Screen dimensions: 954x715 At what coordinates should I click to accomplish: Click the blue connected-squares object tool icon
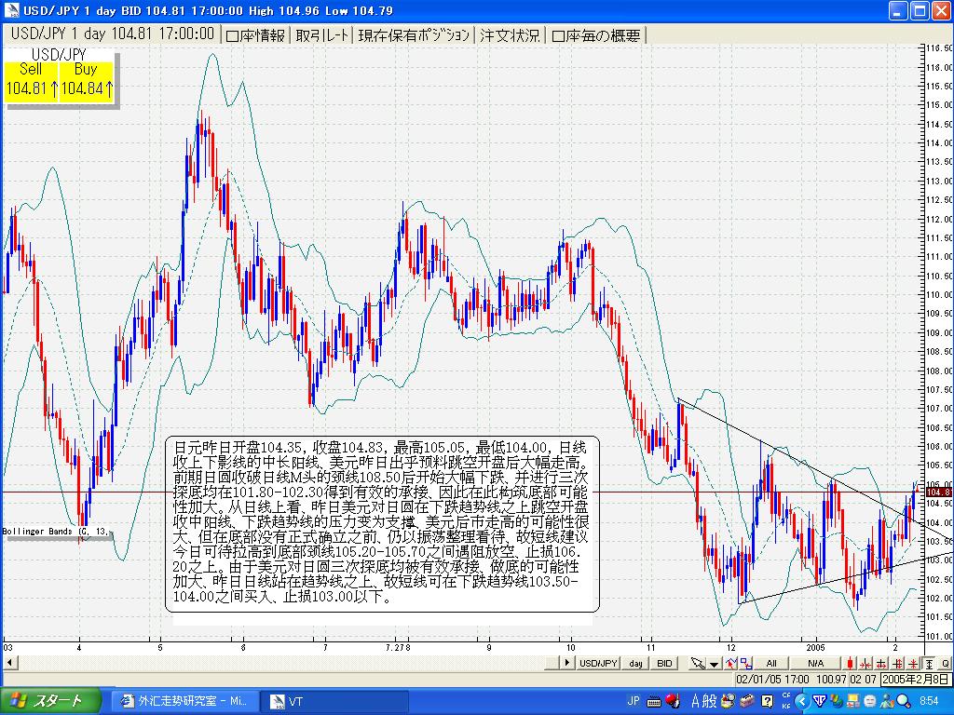click(x=746, y=663)
